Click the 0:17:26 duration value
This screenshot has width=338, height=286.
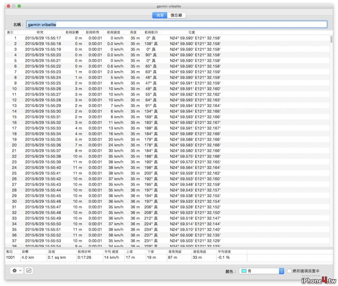(84, 257)
